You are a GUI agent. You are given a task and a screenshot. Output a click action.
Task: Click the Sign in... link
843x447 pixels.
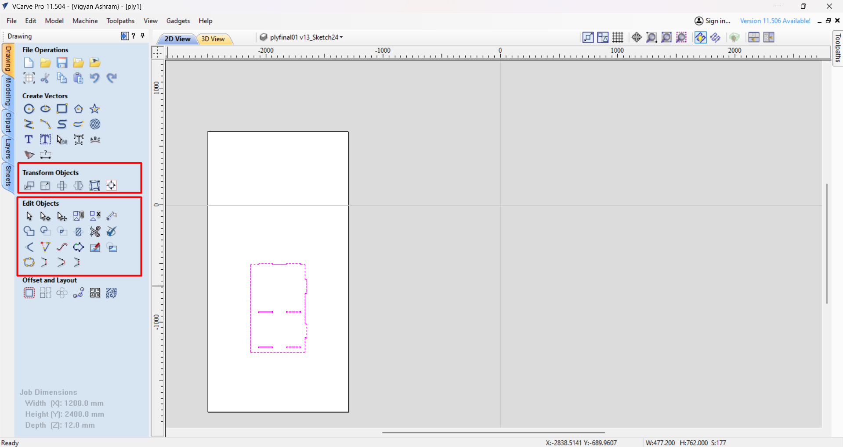[x=713, y=21]
